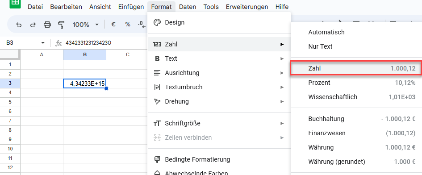Click Bedingte Formatierung menu entry
Image resolution: width=422 pixels, height=175 pixels.
[x=219, y=159]
